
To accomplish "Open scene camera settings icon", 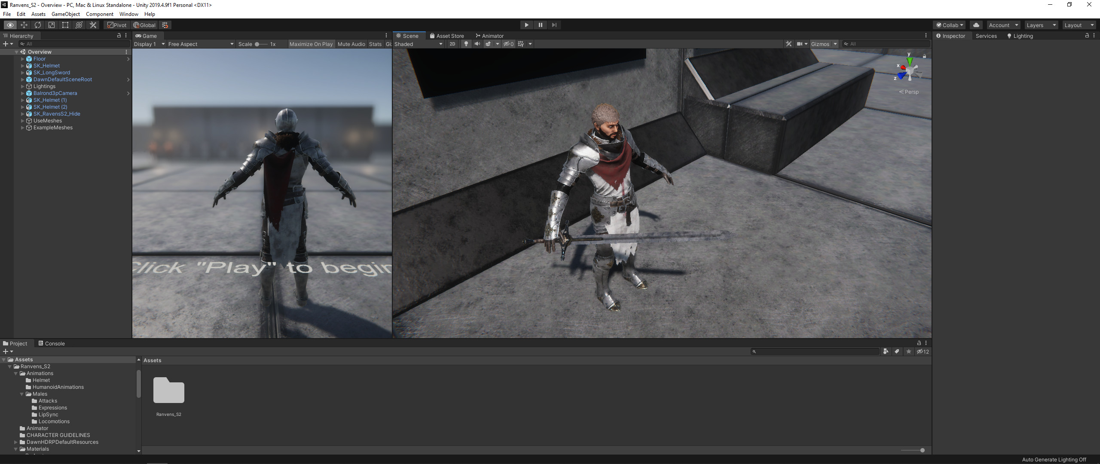I will click(800, 44).
